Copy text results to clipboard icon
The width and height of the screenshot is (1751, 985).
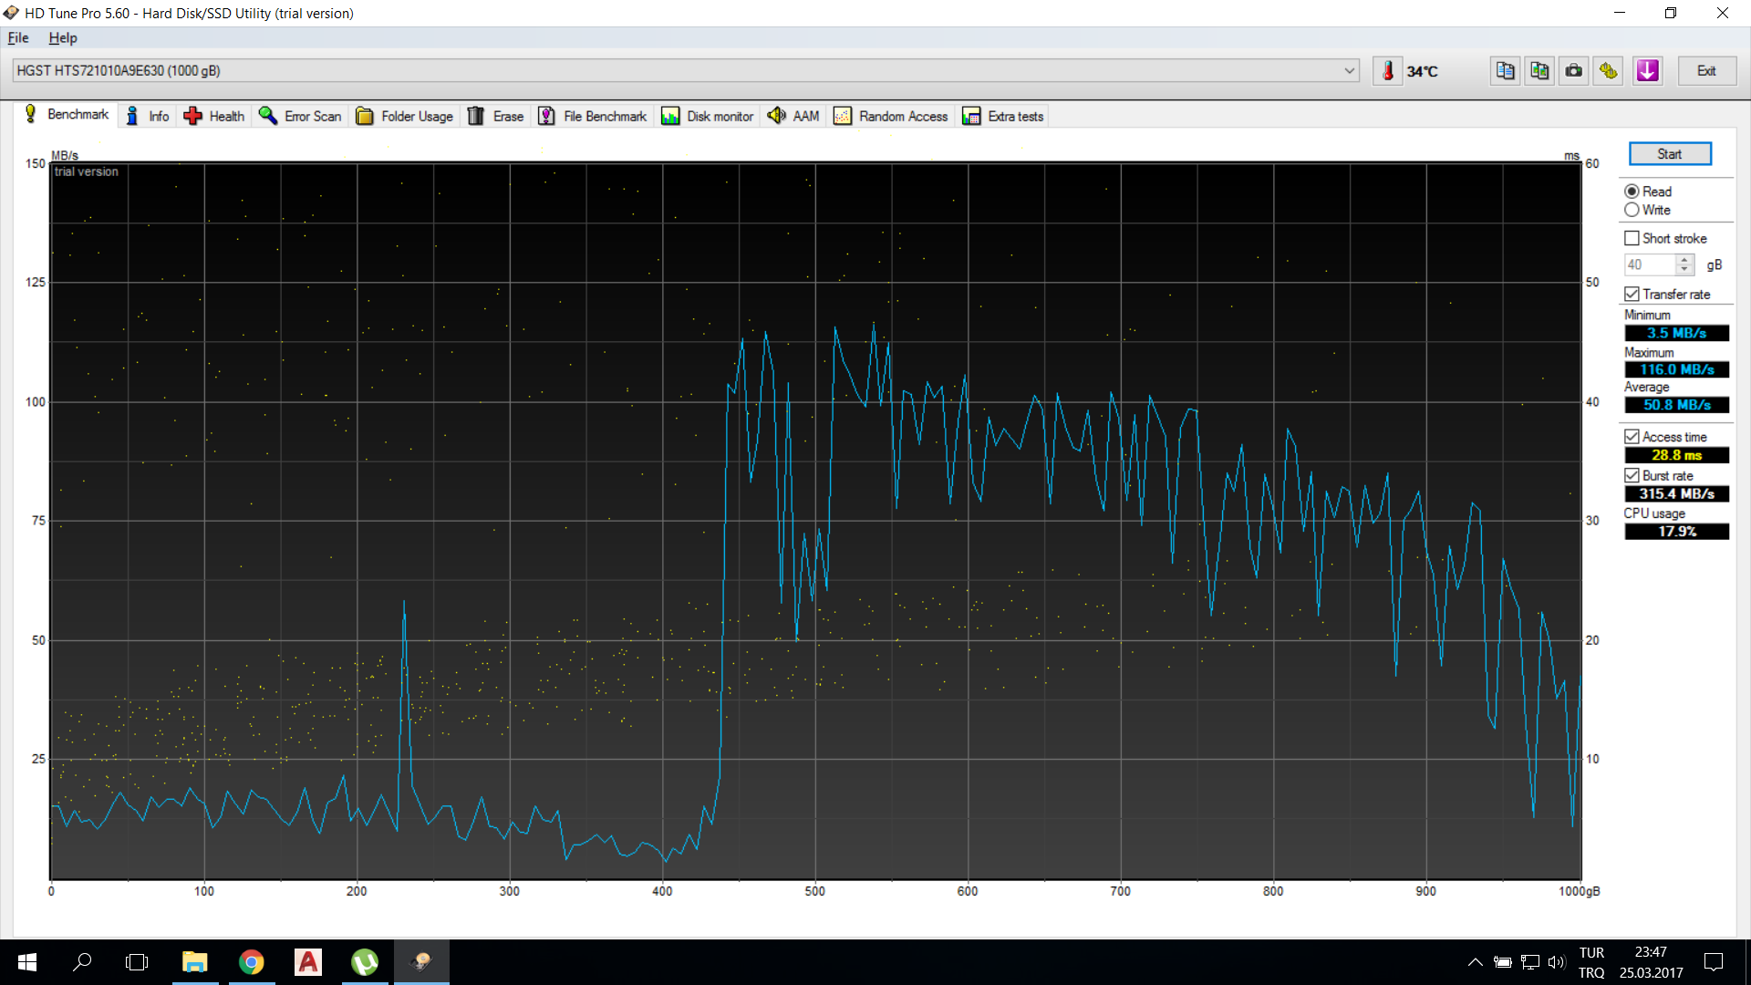(x=1505, y=71)
